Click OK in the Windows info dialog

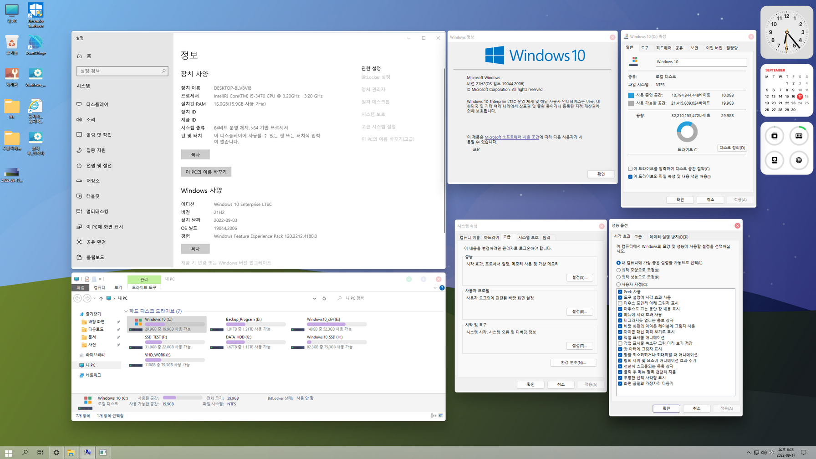601,174
